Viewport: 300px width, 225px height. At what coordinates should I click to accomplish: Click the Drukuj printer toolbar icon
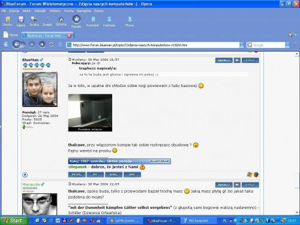pyautogui.click(x=34, y=19)
